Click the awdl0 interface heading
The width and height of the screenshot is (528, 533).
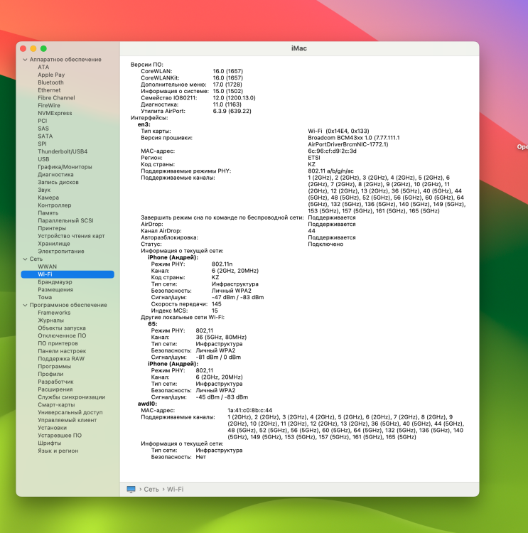147,404
